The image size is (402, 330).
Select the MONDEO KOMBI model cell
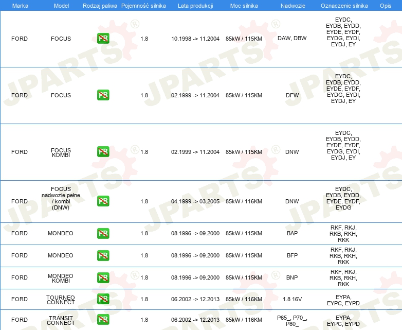[x=61, y=278]
